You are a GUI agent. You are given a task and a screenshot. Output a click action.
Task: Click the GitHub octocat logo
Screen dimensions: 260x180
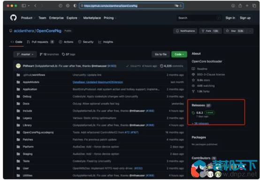point(14,18)
